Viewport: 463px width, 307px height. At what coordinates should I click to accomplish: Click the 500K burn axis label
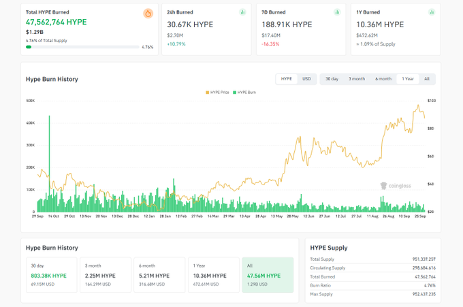pos(31,101)
